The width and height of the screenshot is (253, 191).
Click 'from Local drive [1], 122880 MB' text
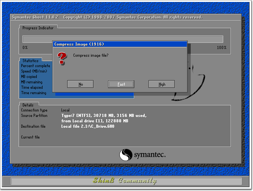[95, 121]
